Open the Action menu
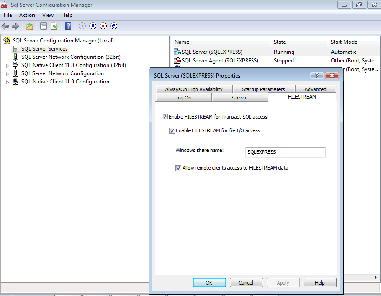Image resolution: width=381 pixels, height=296 pixels. click(x=27, y=15)
